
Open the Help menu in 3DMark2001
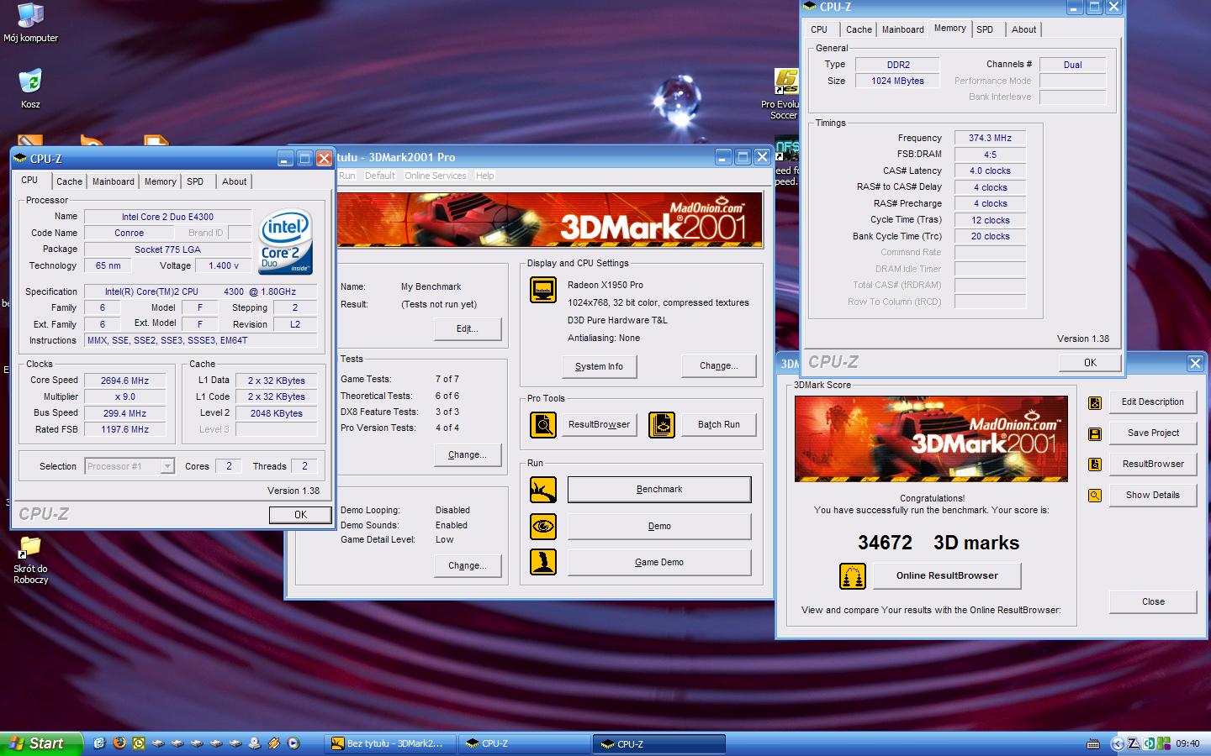point(485,176)
